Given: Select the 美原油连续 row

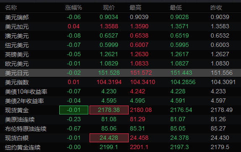Looking at the screenshot, I should point(120,119).
